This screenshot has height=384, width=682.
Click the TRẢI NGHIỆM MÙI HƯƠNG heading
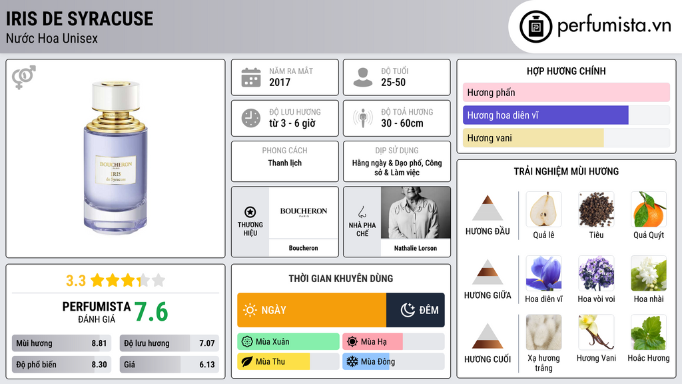click(x=566, y=171)
